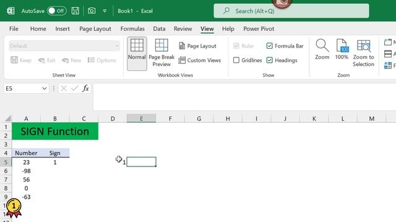
Task: Select the View ribbon tab
Action: [x=207, y=29]
